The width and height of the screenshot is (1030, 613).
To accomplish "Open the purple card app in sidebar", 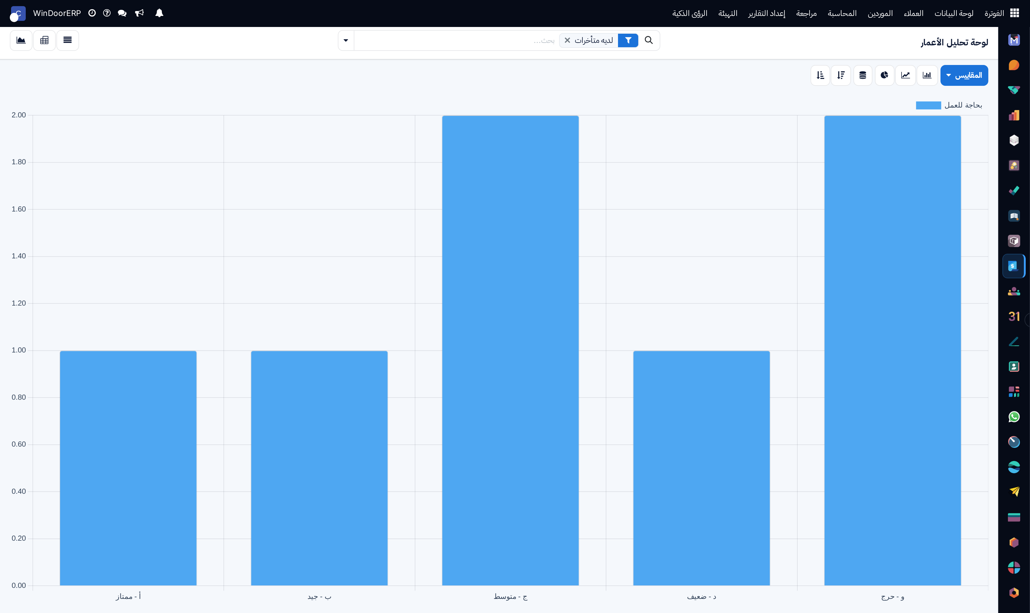I will pyautogui.click(x=1014, y=517).
